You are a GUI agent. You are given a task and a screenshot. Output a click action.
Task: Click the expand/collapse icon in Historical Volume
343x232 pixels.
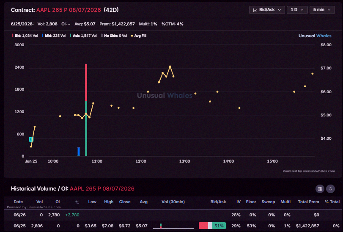coord(330,189)
